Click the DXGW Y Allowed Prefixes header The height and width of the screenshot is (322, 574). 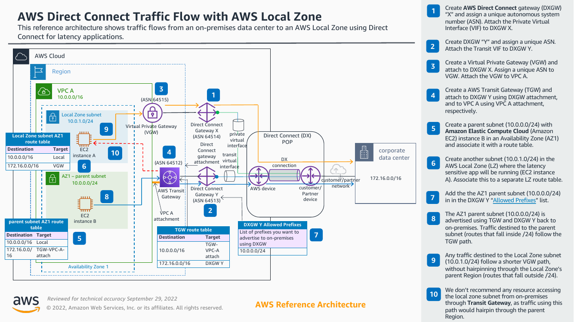(273, 225)
